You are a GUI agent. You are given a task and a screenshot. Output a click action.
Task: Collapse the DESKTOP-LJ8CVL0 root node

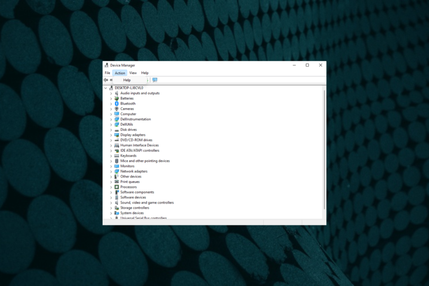pos(106,88)
